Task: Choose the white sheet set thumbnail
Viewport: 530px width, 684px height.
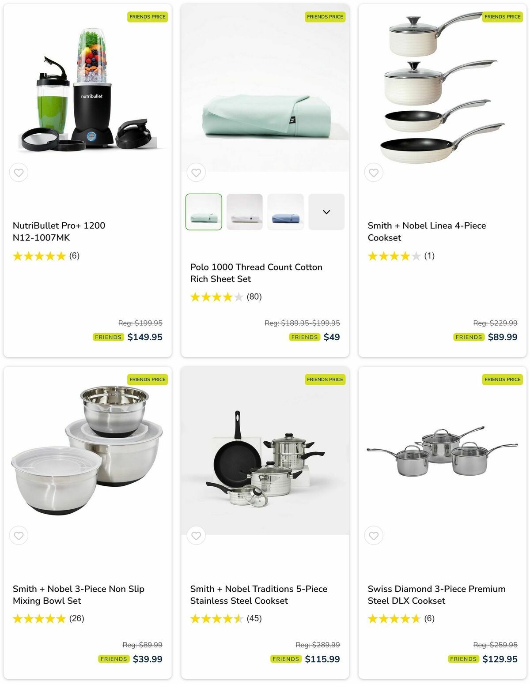Action: tap(245, 212)
